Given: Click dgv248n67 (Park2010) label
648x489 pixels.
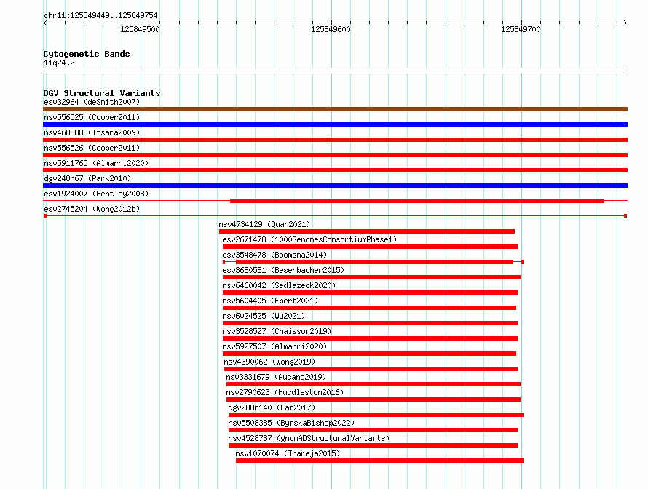Looking at the screenshot, I should pos(87,178).
